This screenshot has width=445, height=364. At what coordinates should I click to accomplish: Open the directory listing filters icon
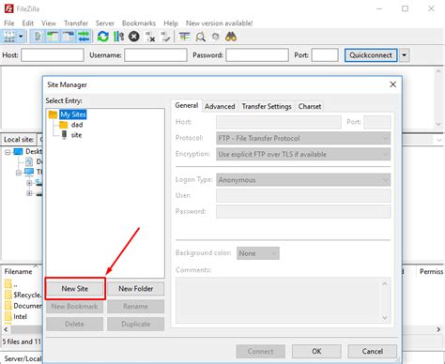click(184, 37)
